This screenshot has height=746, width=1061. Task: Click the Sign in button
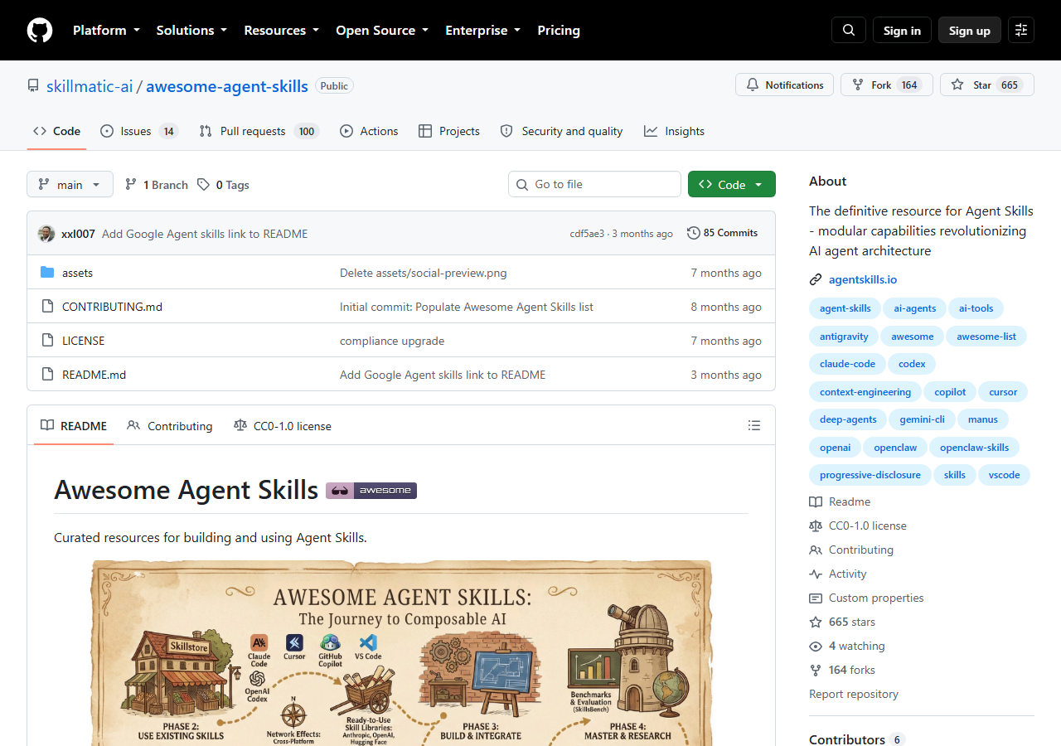pyautogui.click(x=902, y=30)
